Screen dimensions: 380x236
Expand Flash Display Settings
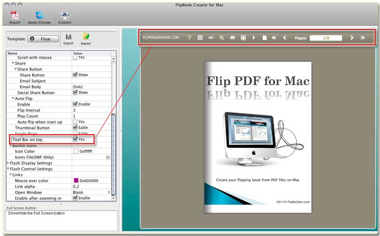tap(8, 163)
